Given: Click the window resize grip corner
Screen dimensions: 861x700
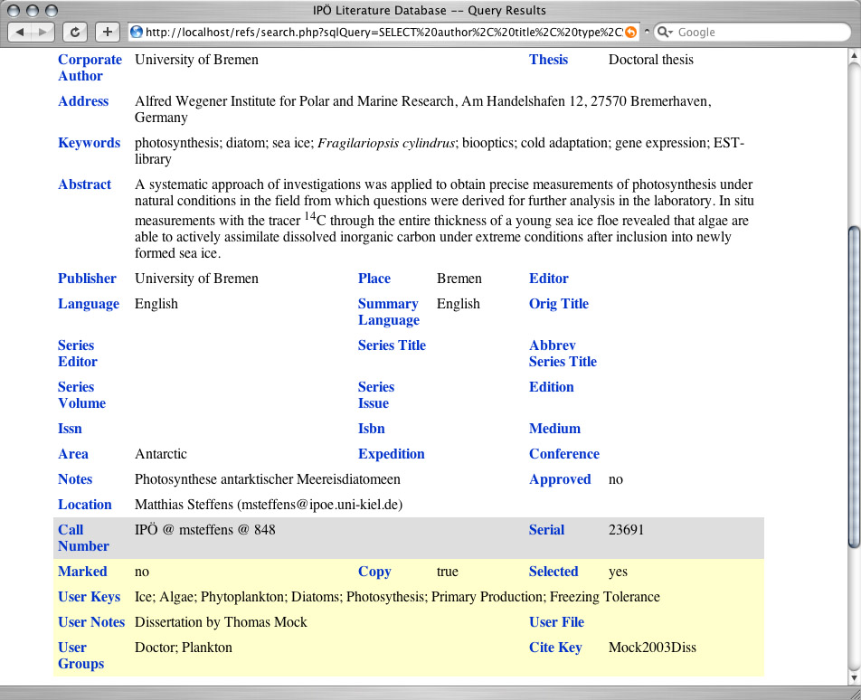Looking at the screenshot, I should pyautogui.click(x=855, y=694).
